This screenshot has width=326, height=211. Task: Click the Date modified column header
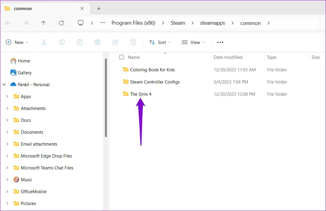[228, 57]
